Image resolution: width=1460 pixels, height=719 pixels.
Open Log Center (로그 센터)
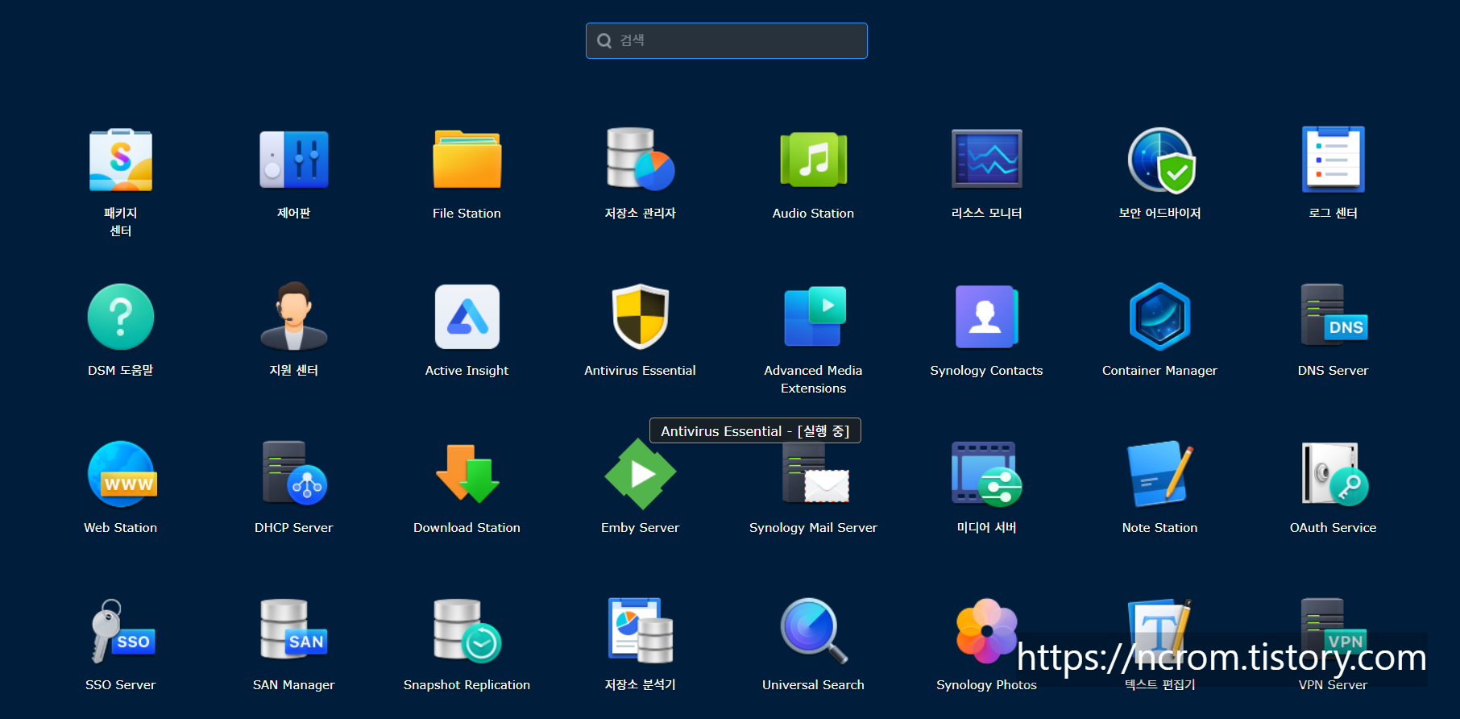click(x=1333, y=160)
